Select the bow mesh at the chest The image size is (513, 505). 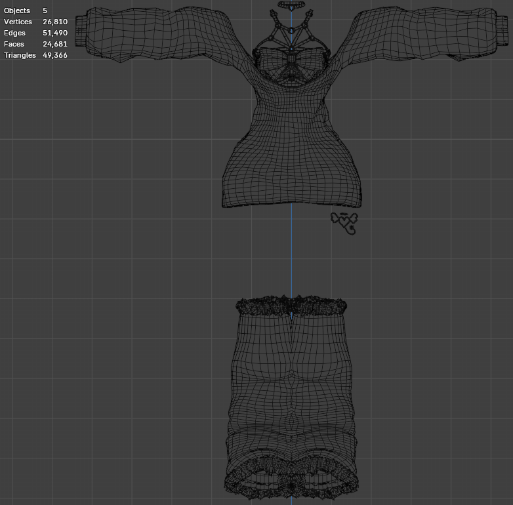tap(291, 59)
